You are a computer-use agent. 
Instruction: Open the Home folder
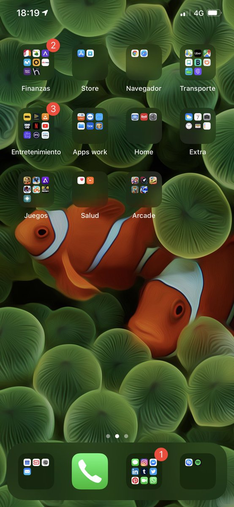coord(144,126)
